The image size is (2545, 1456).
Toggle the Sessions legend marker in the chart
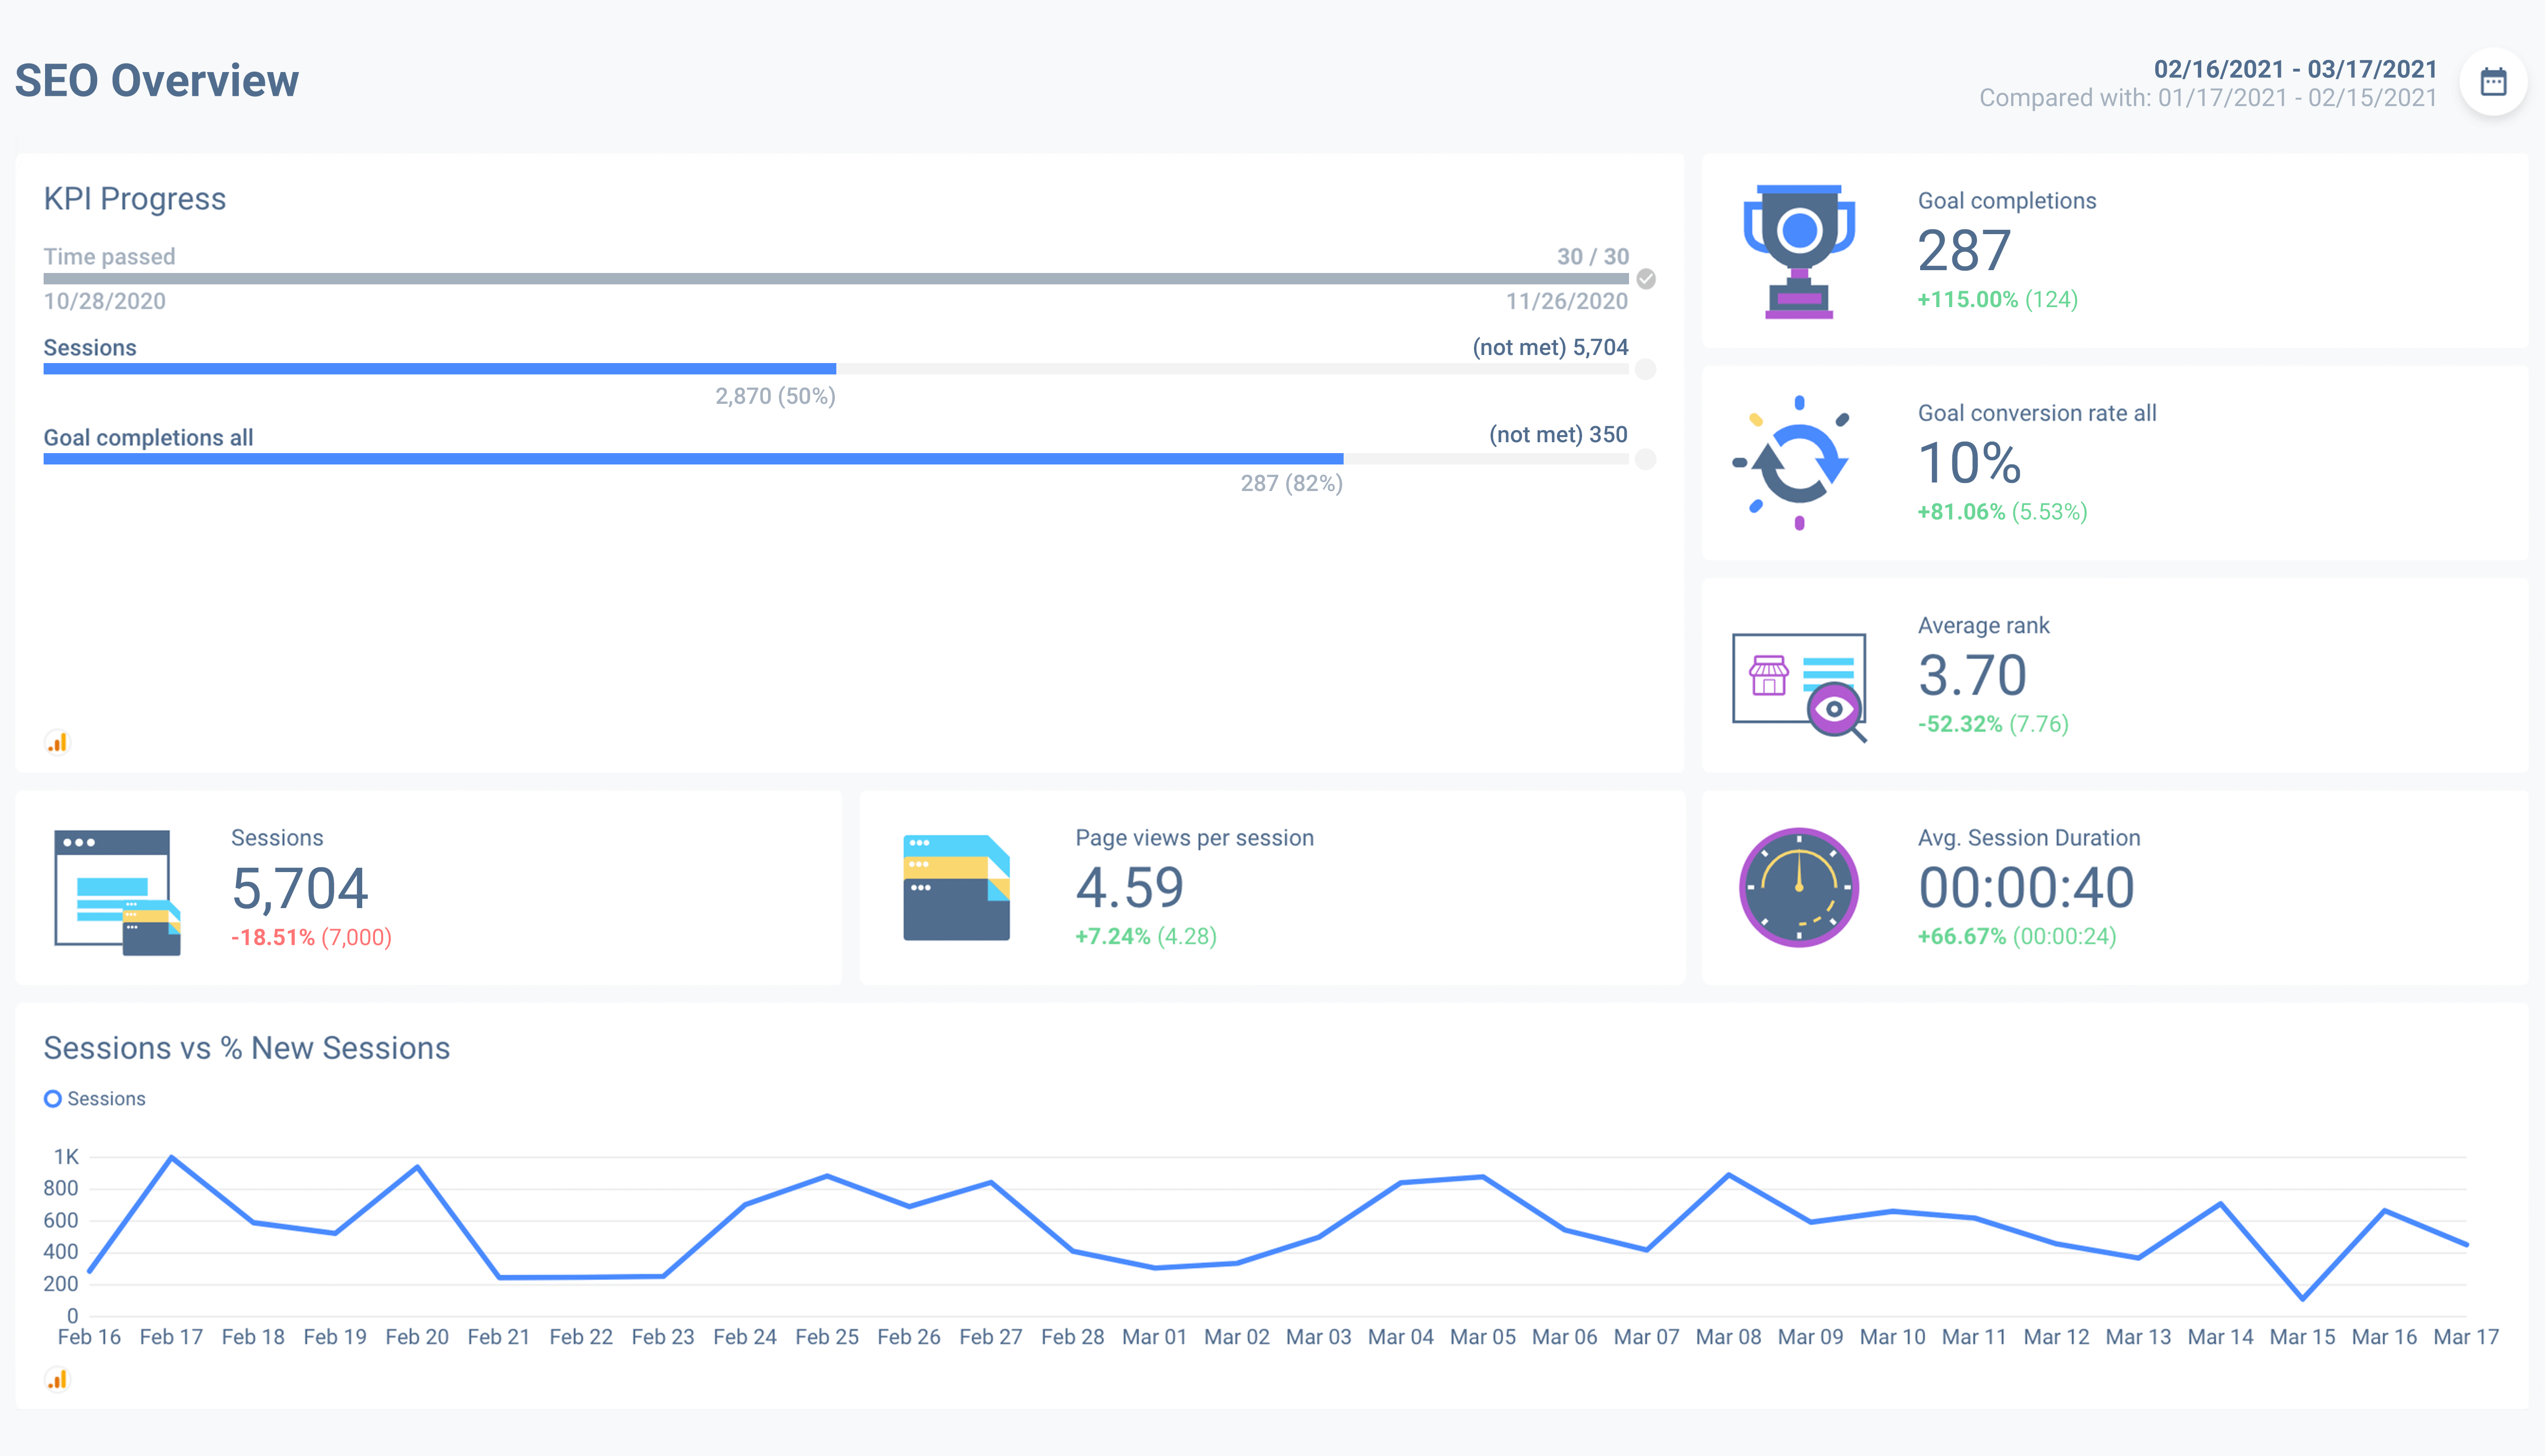(53, 1099)
